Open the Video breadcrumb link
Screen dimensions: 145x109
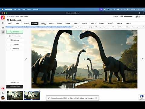18,17
